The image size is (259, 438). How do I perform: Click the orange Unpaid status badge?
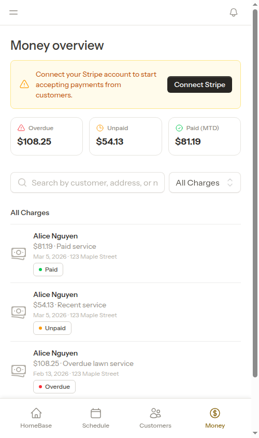click(x=52, y=328)
